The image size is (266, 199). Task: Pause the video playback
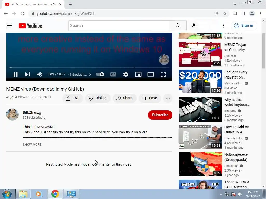click(15, 74)
